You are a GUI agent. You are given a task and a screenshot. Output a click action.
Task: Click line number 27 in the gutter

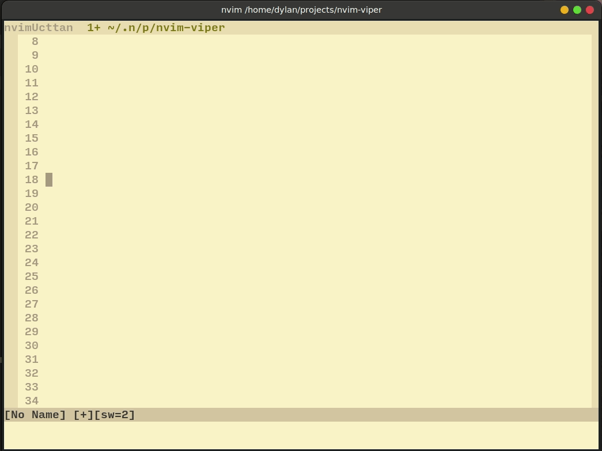(x=32, y=304)
